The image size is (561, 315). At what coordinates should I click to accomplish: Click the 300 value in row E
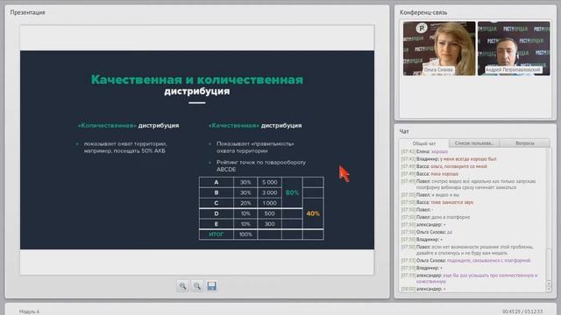point(269,224)
